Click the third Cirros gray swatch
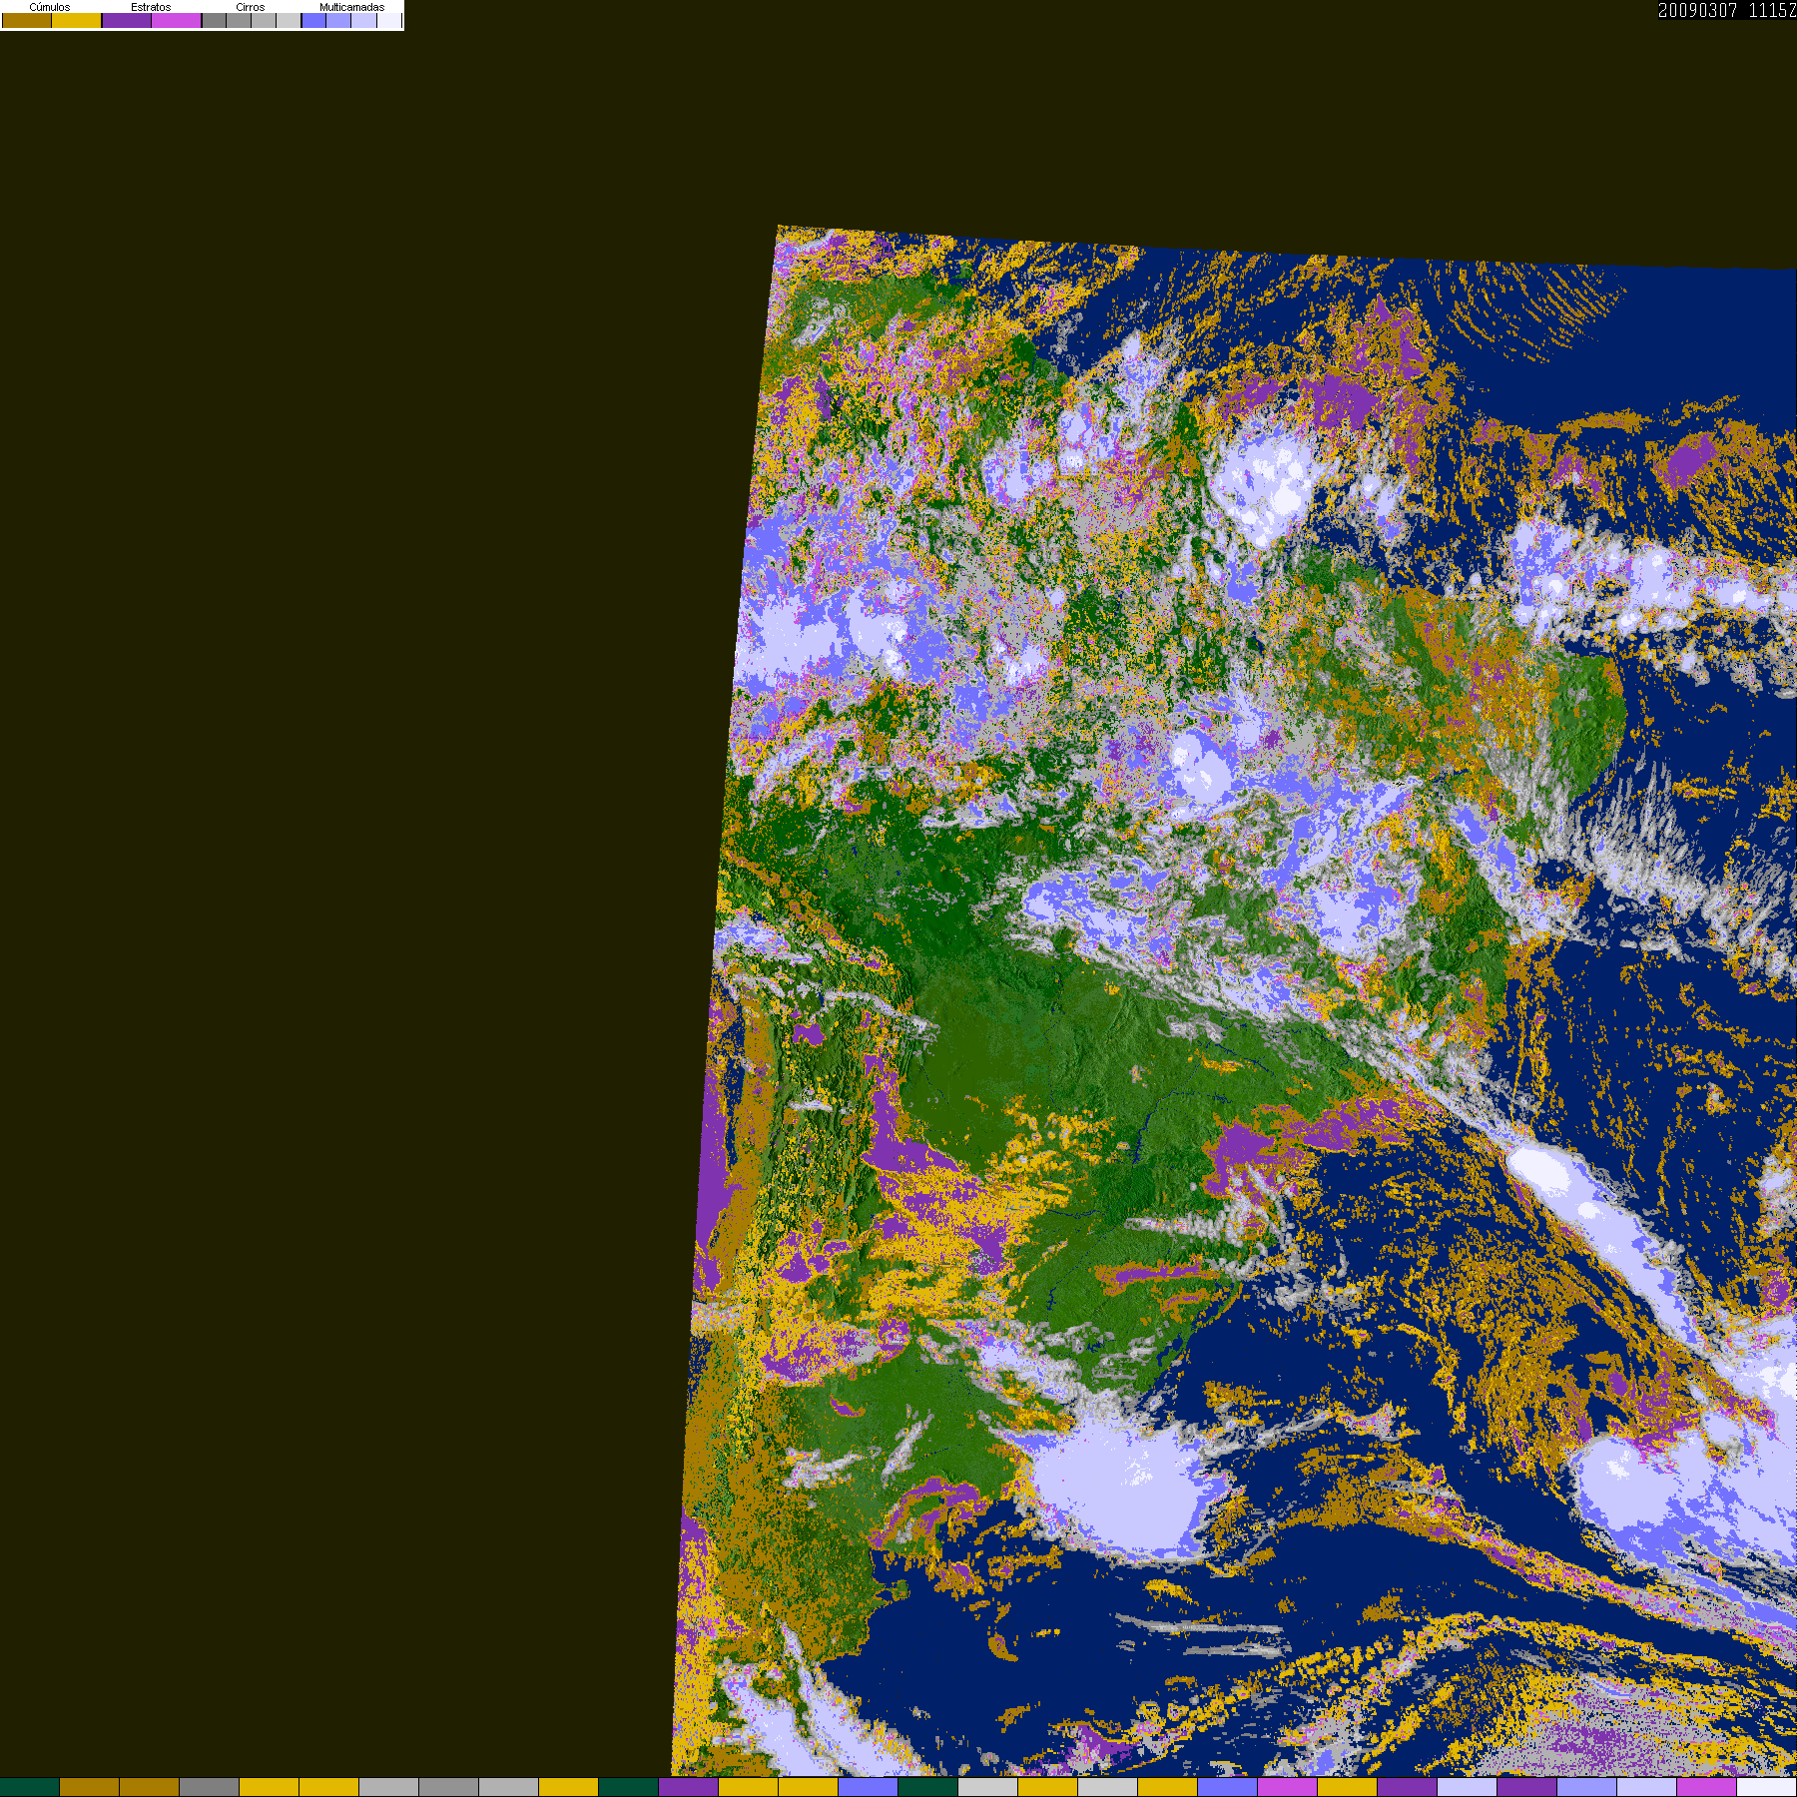 click(264, 20)
